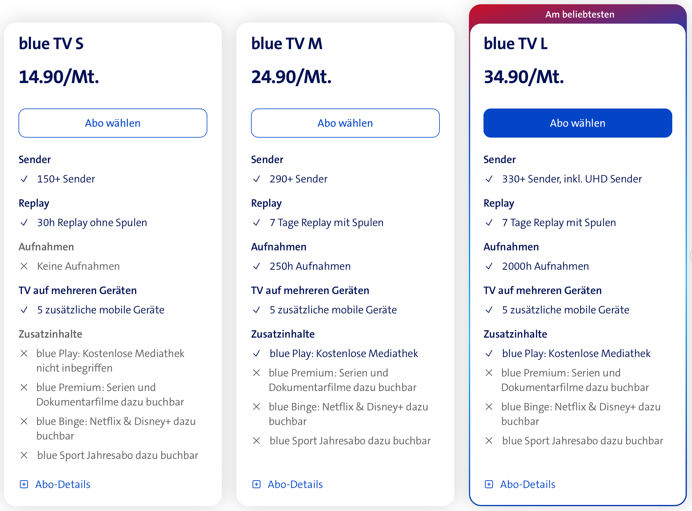Expand Abo-Details for blue TV L
This screenshot has width=692, height=511.
(x=528, y=484)
